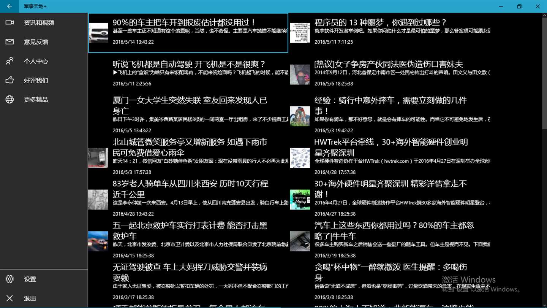This screenshot has height=308, width=547.
Task: Open article 30+海外硬件明星齐聚深圳 精彩详情
Action: (390, 199)
